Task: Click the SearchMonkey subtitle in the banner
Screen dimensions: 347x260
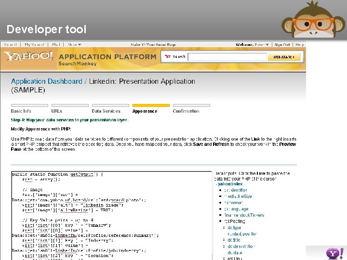Action: pyautogui.click(x=78, y=64)
